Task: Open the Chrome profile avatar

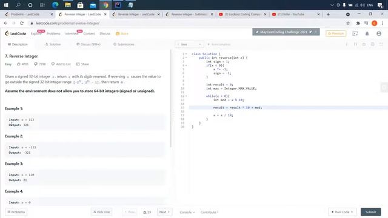Action: coord(375,23)
